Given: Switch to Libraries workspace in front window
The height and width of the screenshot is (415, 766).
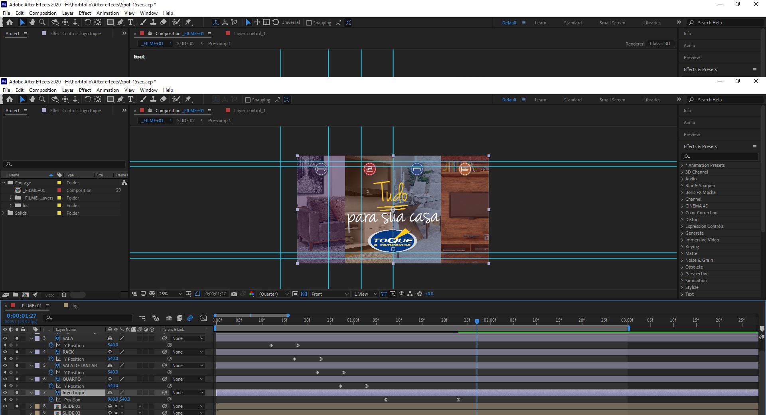Looking at the screenshot, I should coord(652,100).
